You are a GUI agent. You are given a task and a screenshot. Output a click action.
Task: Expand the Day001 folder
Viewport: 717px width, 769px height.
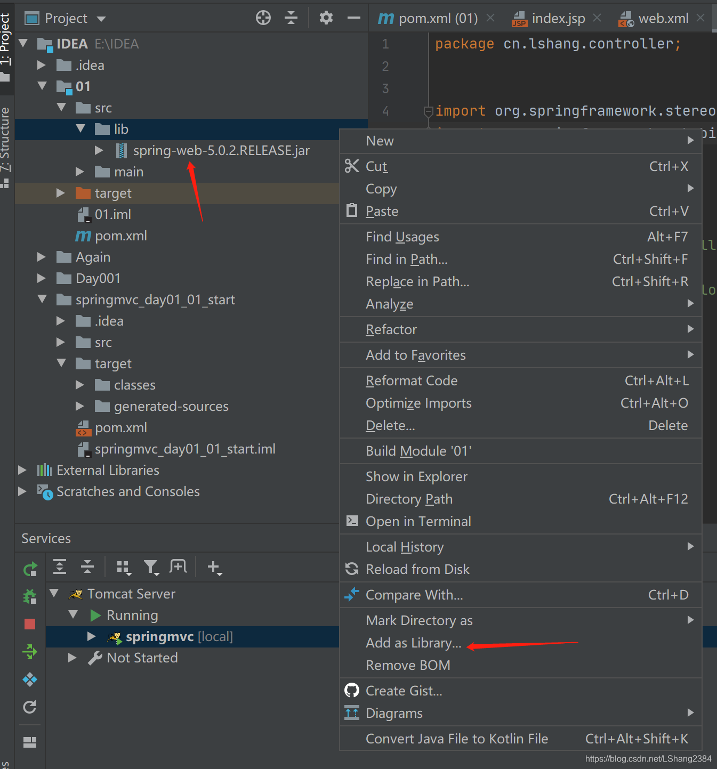[41, 278]
